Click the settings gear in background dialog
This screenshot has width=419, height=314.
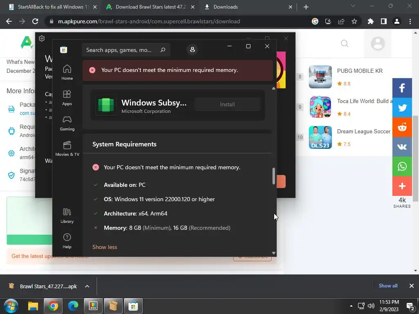[42, 38]
